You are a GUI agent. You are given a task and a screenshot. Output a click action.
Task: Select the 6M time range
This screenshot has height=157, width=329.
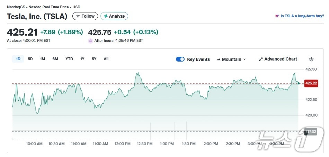[55, 59]
